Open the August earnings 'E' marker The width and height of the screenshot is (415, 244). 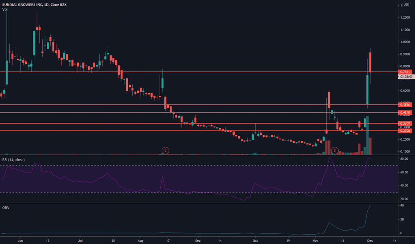[x=165, y=151]
